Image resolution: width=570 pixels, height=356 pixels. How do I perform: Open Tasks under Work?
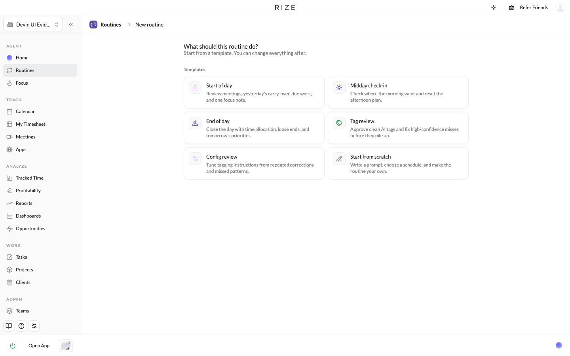[40, 257]
